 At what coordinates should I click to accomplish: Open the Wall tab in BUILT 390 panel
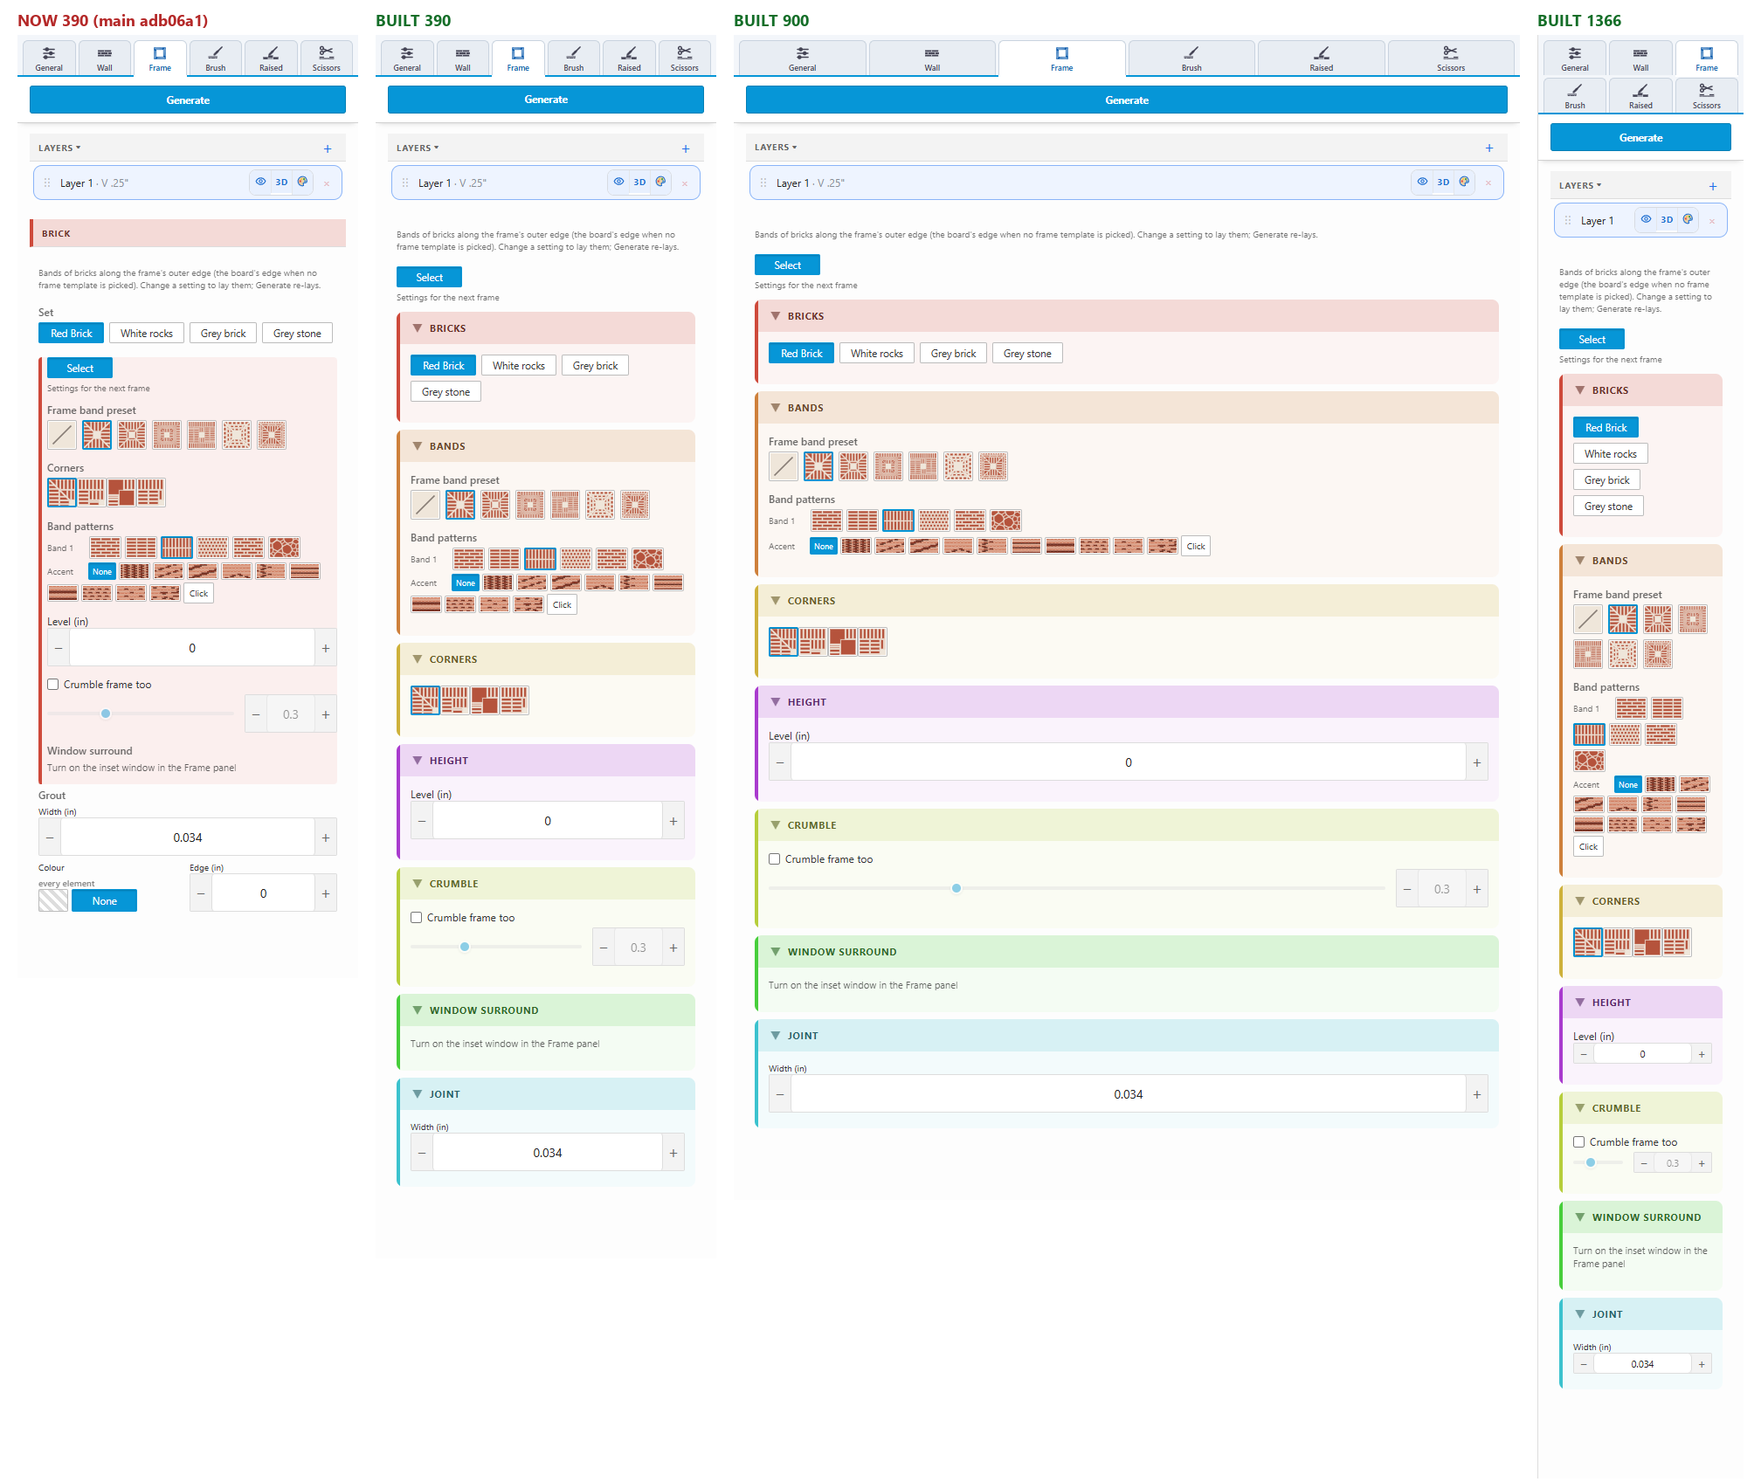[463, 59]
